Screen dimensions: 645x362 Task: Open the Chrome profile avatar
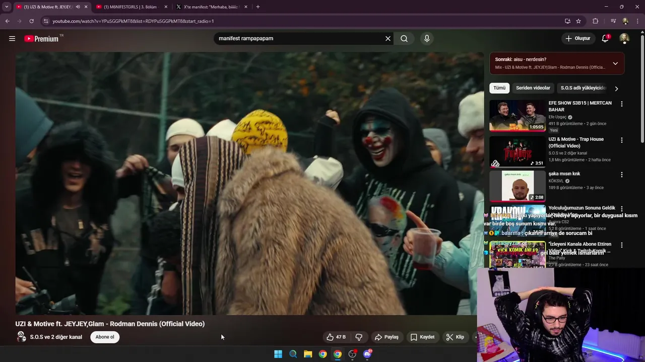pyautogui.click(x=625, y=21)
